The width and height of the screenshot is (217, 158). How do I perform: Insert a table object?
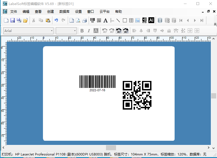click(131, 20)
